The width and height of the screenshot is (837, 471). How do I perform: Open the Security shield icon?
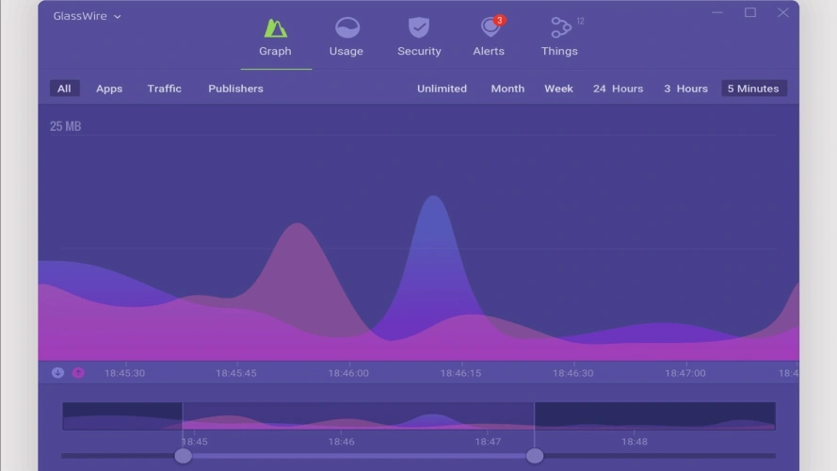pyautogui.click(x=419, y=28)
